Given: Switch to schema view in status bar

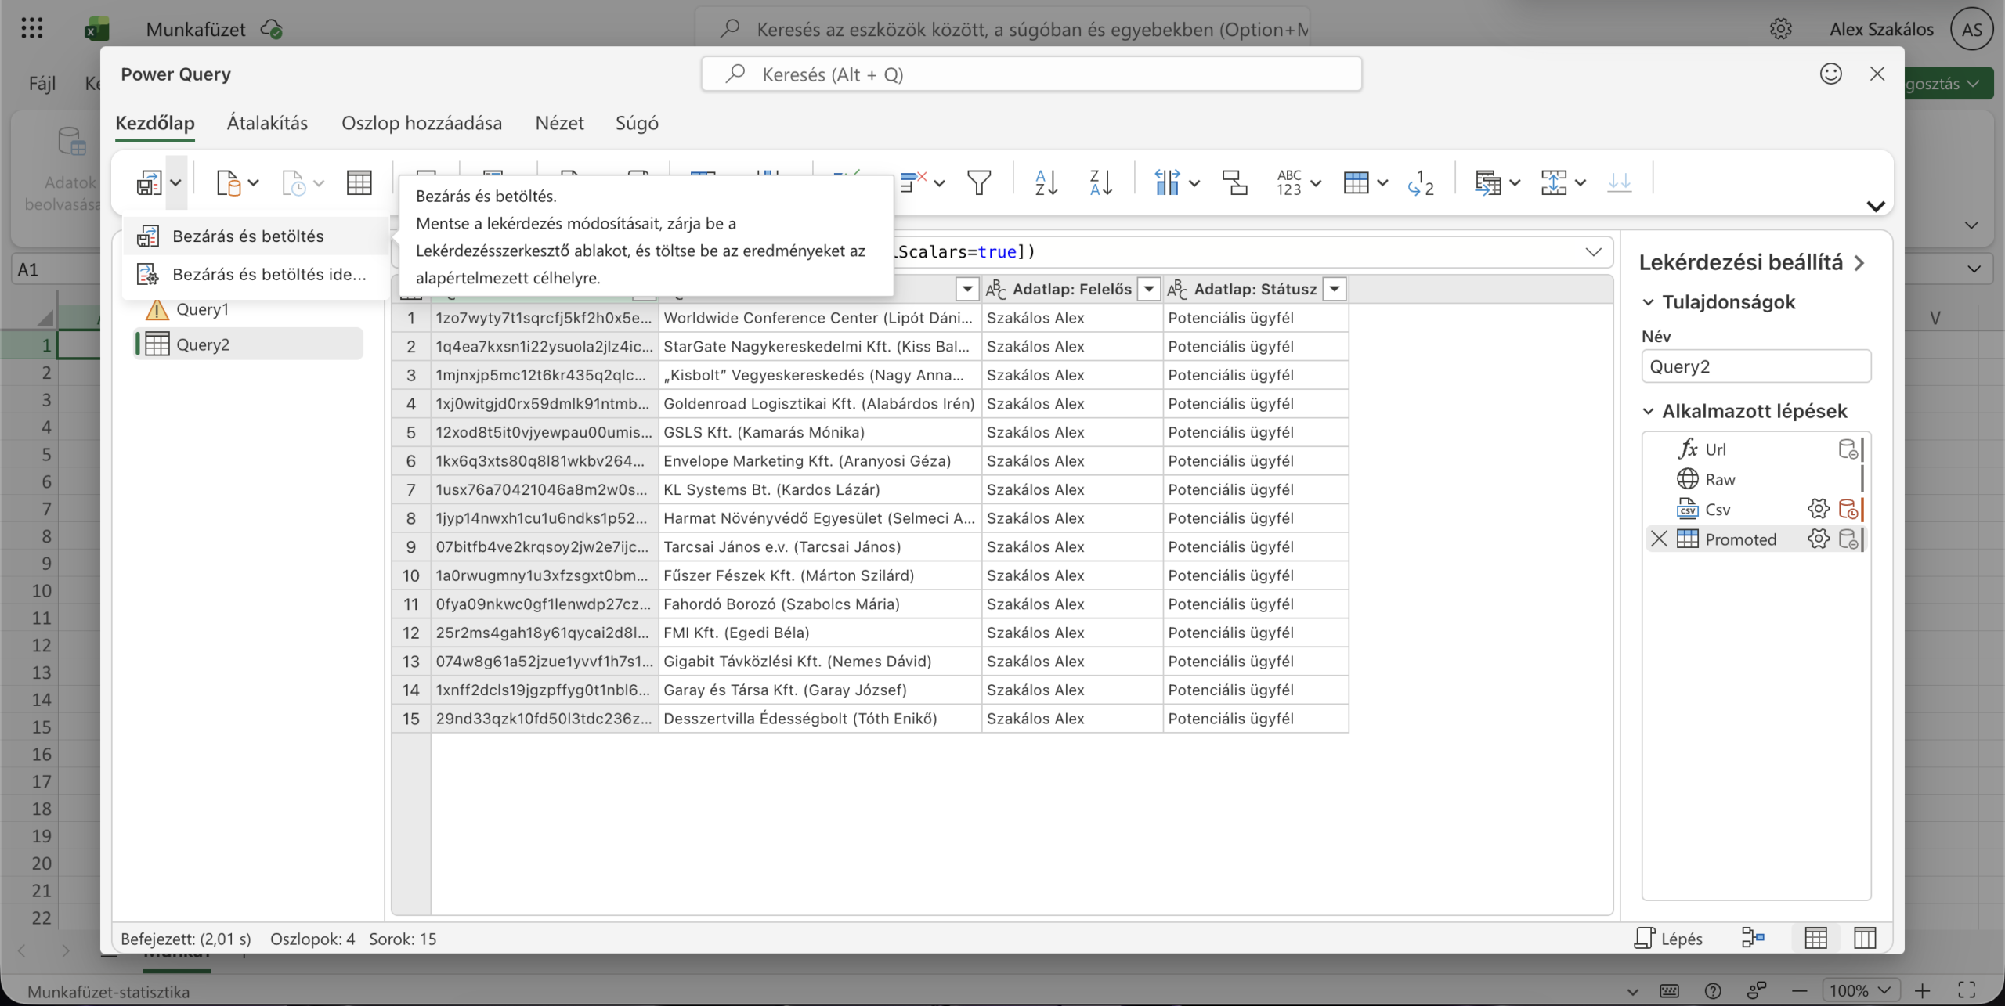Looking at the screenshot, I should click(1865, 938).
